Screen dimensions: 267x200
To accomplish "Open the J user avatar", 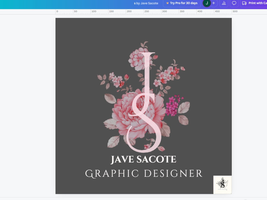I will click(x=207, y=3).
